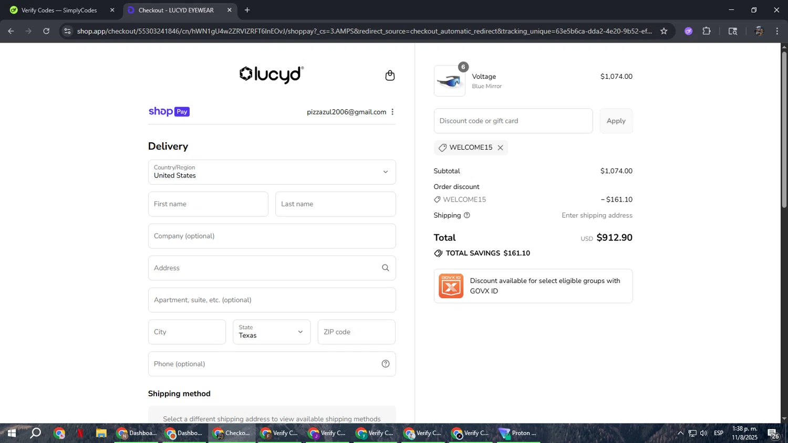
Task: Click the City field
Action: tap(187, 332)
